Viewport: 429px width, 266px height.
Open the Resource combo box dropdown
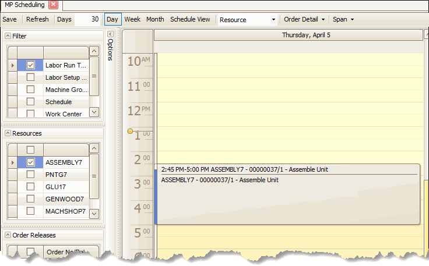(x=273, y=20)
